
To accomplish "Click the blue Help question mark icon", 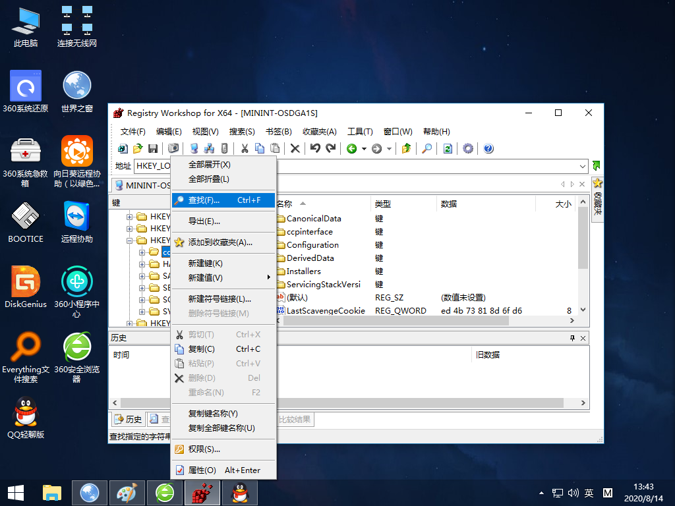I will [x=488, y=148].
